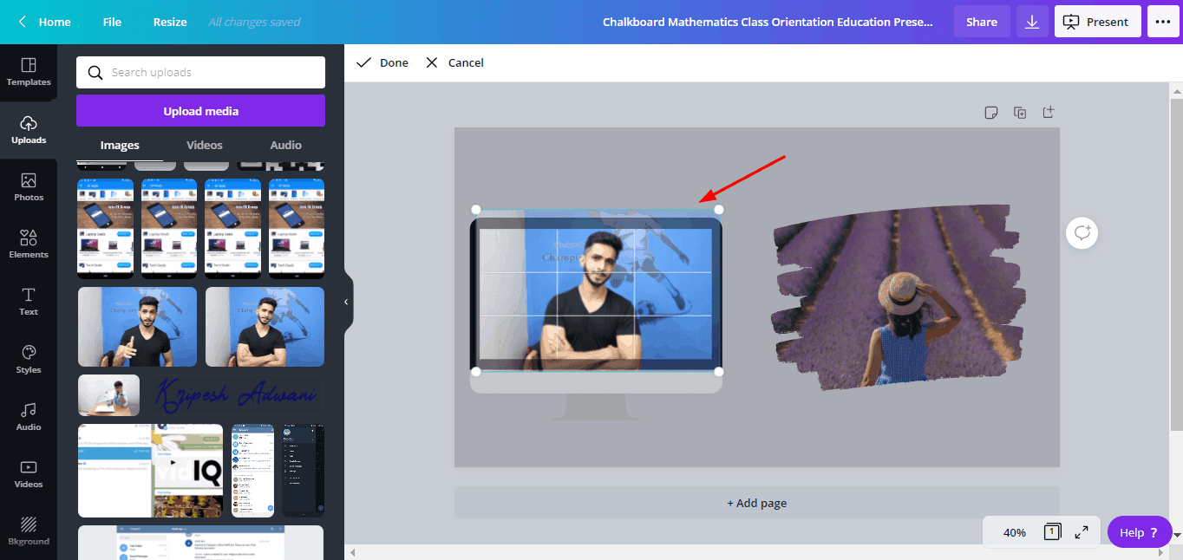Open the File menu
Screen dimensions: 1183x560
coord(112,22)
